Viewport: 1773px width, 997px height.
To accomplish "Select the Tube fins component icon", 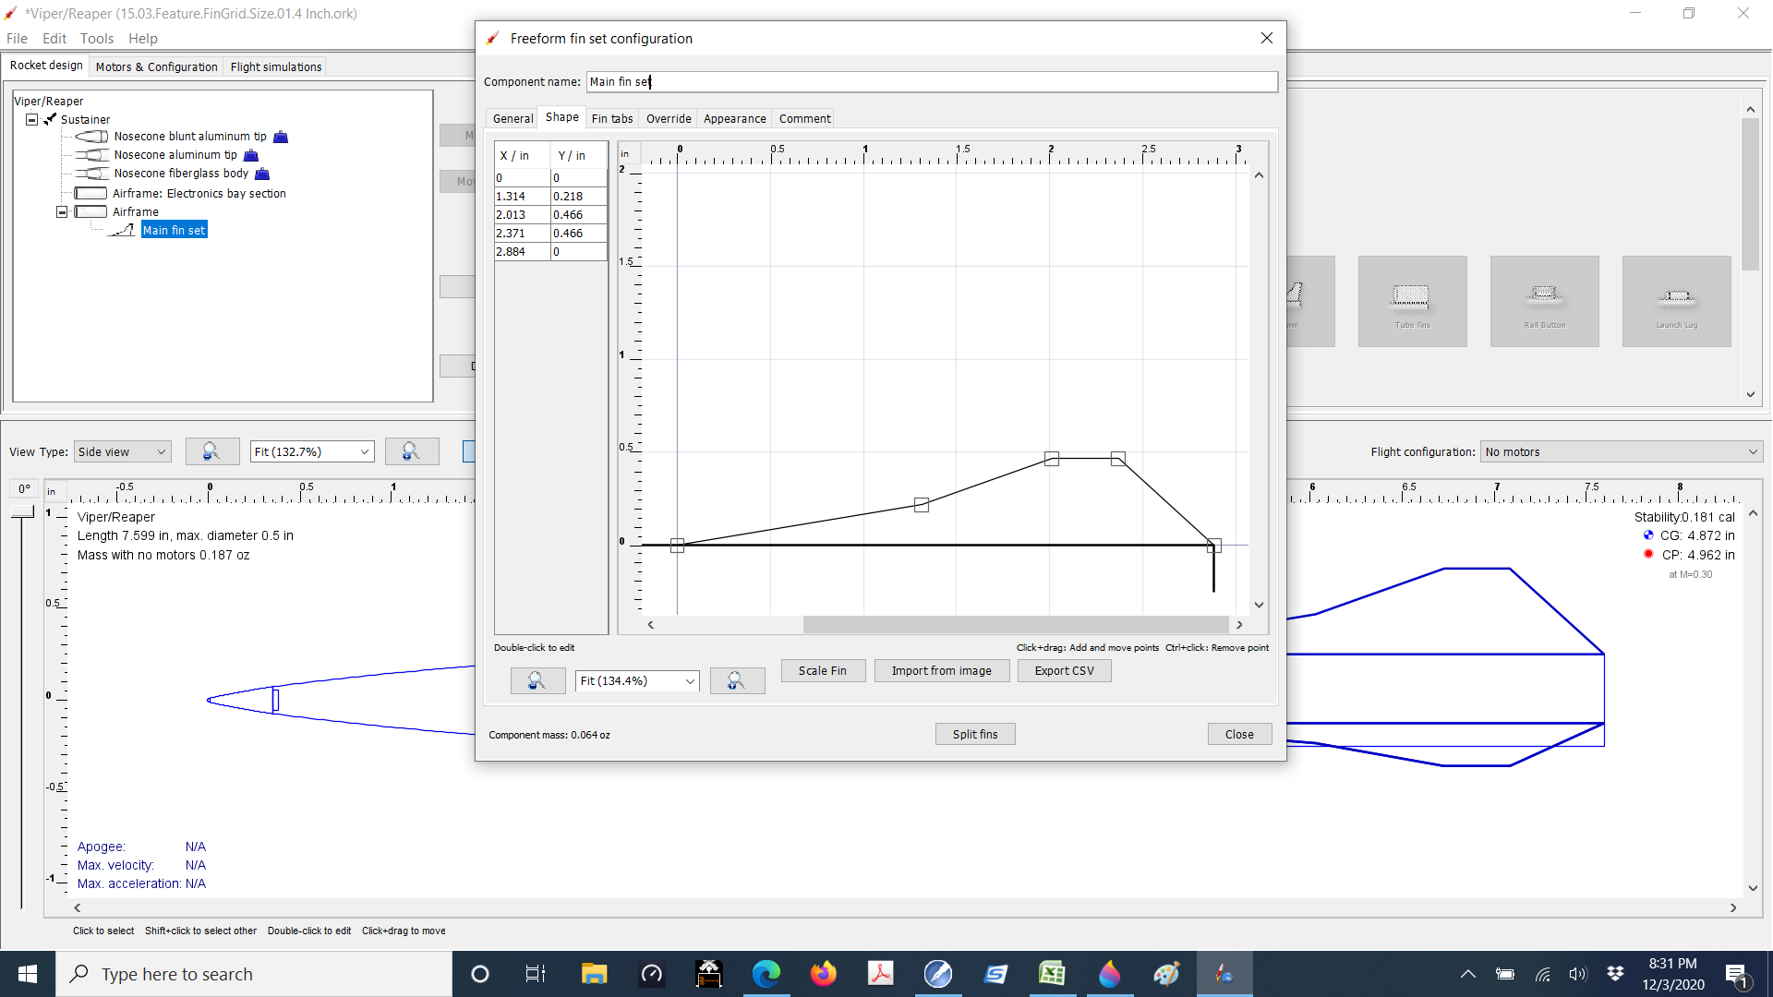I will click(x=1412, y=300).
